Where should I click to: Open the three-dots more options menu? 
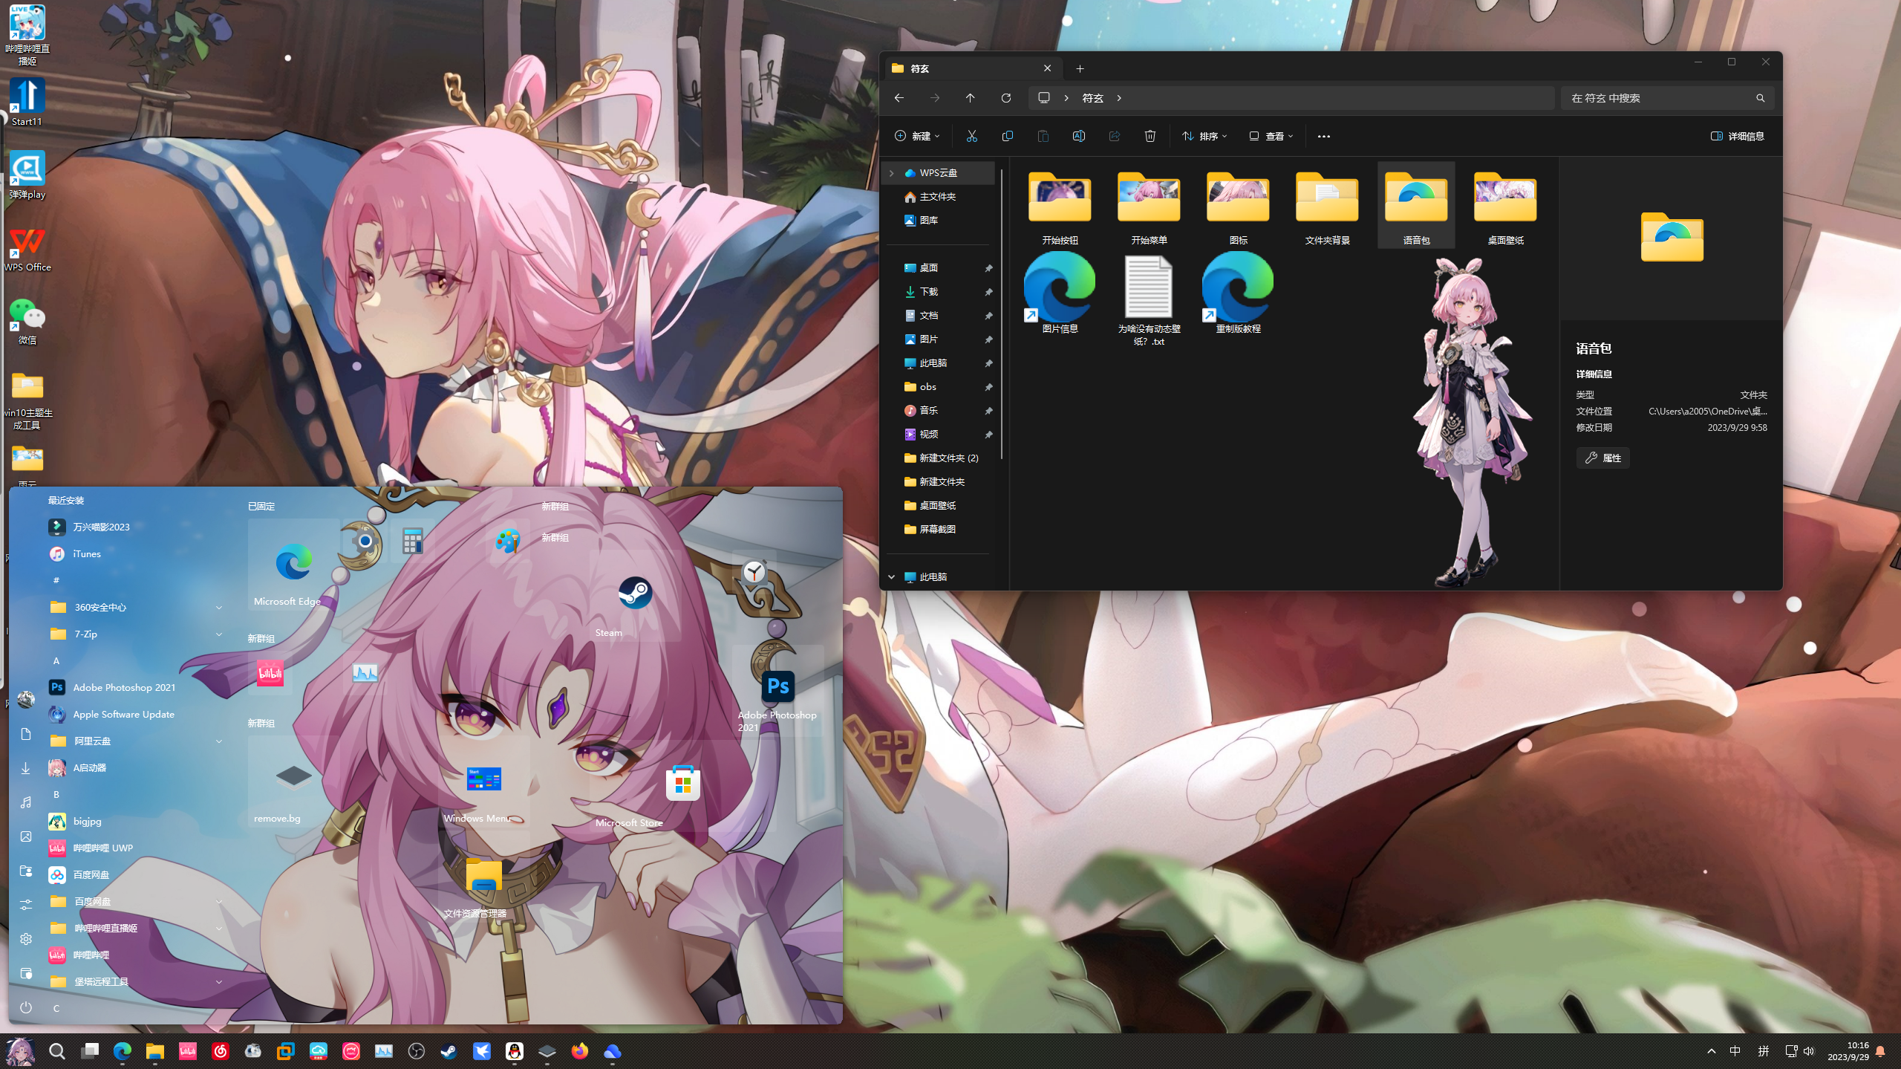tap(1323, 136)
